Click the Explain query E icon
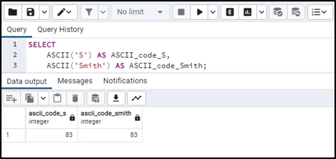The height and width of the screenshot is (159, 336). [230, 12]
